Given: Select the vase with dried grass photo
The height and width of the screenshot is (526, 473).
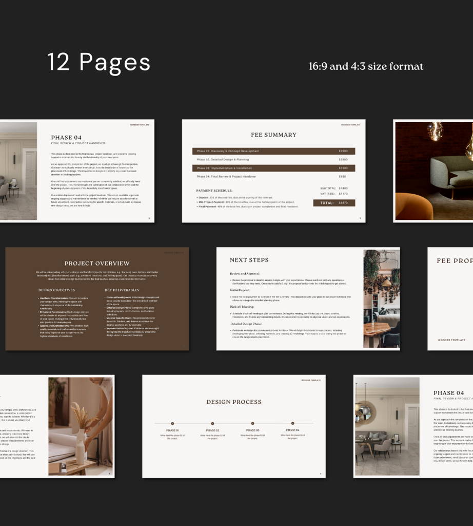Looking at the screenshot, I should (81, 426).
